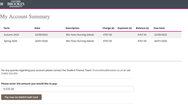
Task: Click the 01865 534 400 phone link
Action: tap(9, 74)
